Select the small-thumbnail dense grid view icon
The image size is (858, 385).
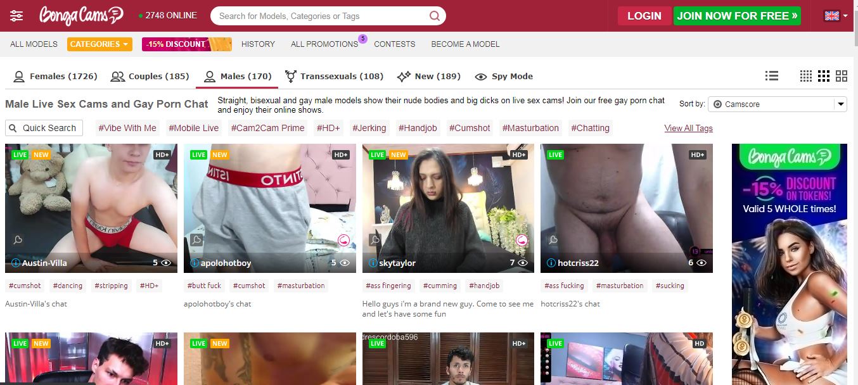pos(805,76)
